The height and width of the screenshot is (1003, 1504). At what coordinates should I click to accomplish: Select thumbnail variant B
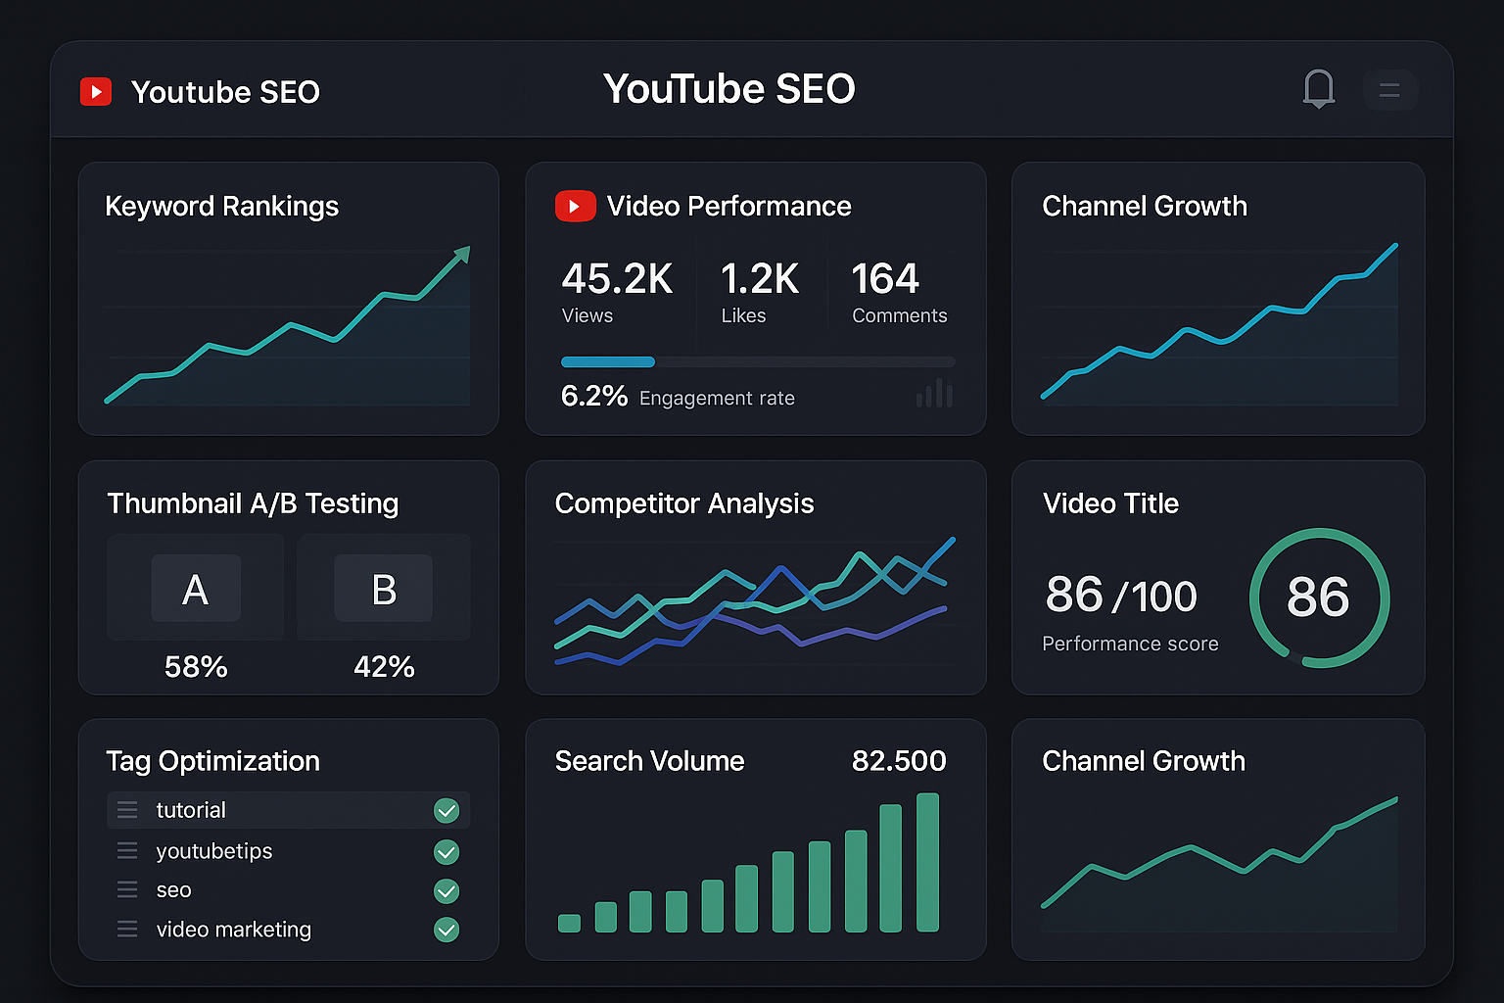click(x=384, y=589)
